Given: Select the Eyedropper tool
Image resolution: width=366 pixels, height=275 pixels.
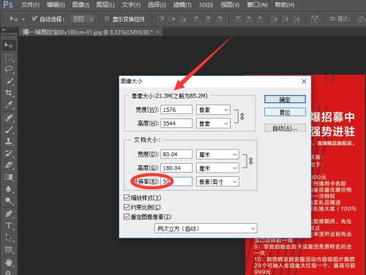Looking at the screenshot, I should [9, 105].
